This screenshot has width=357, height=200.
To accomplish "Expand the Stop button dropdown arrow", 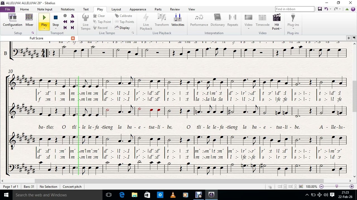I will click(56, 29).
